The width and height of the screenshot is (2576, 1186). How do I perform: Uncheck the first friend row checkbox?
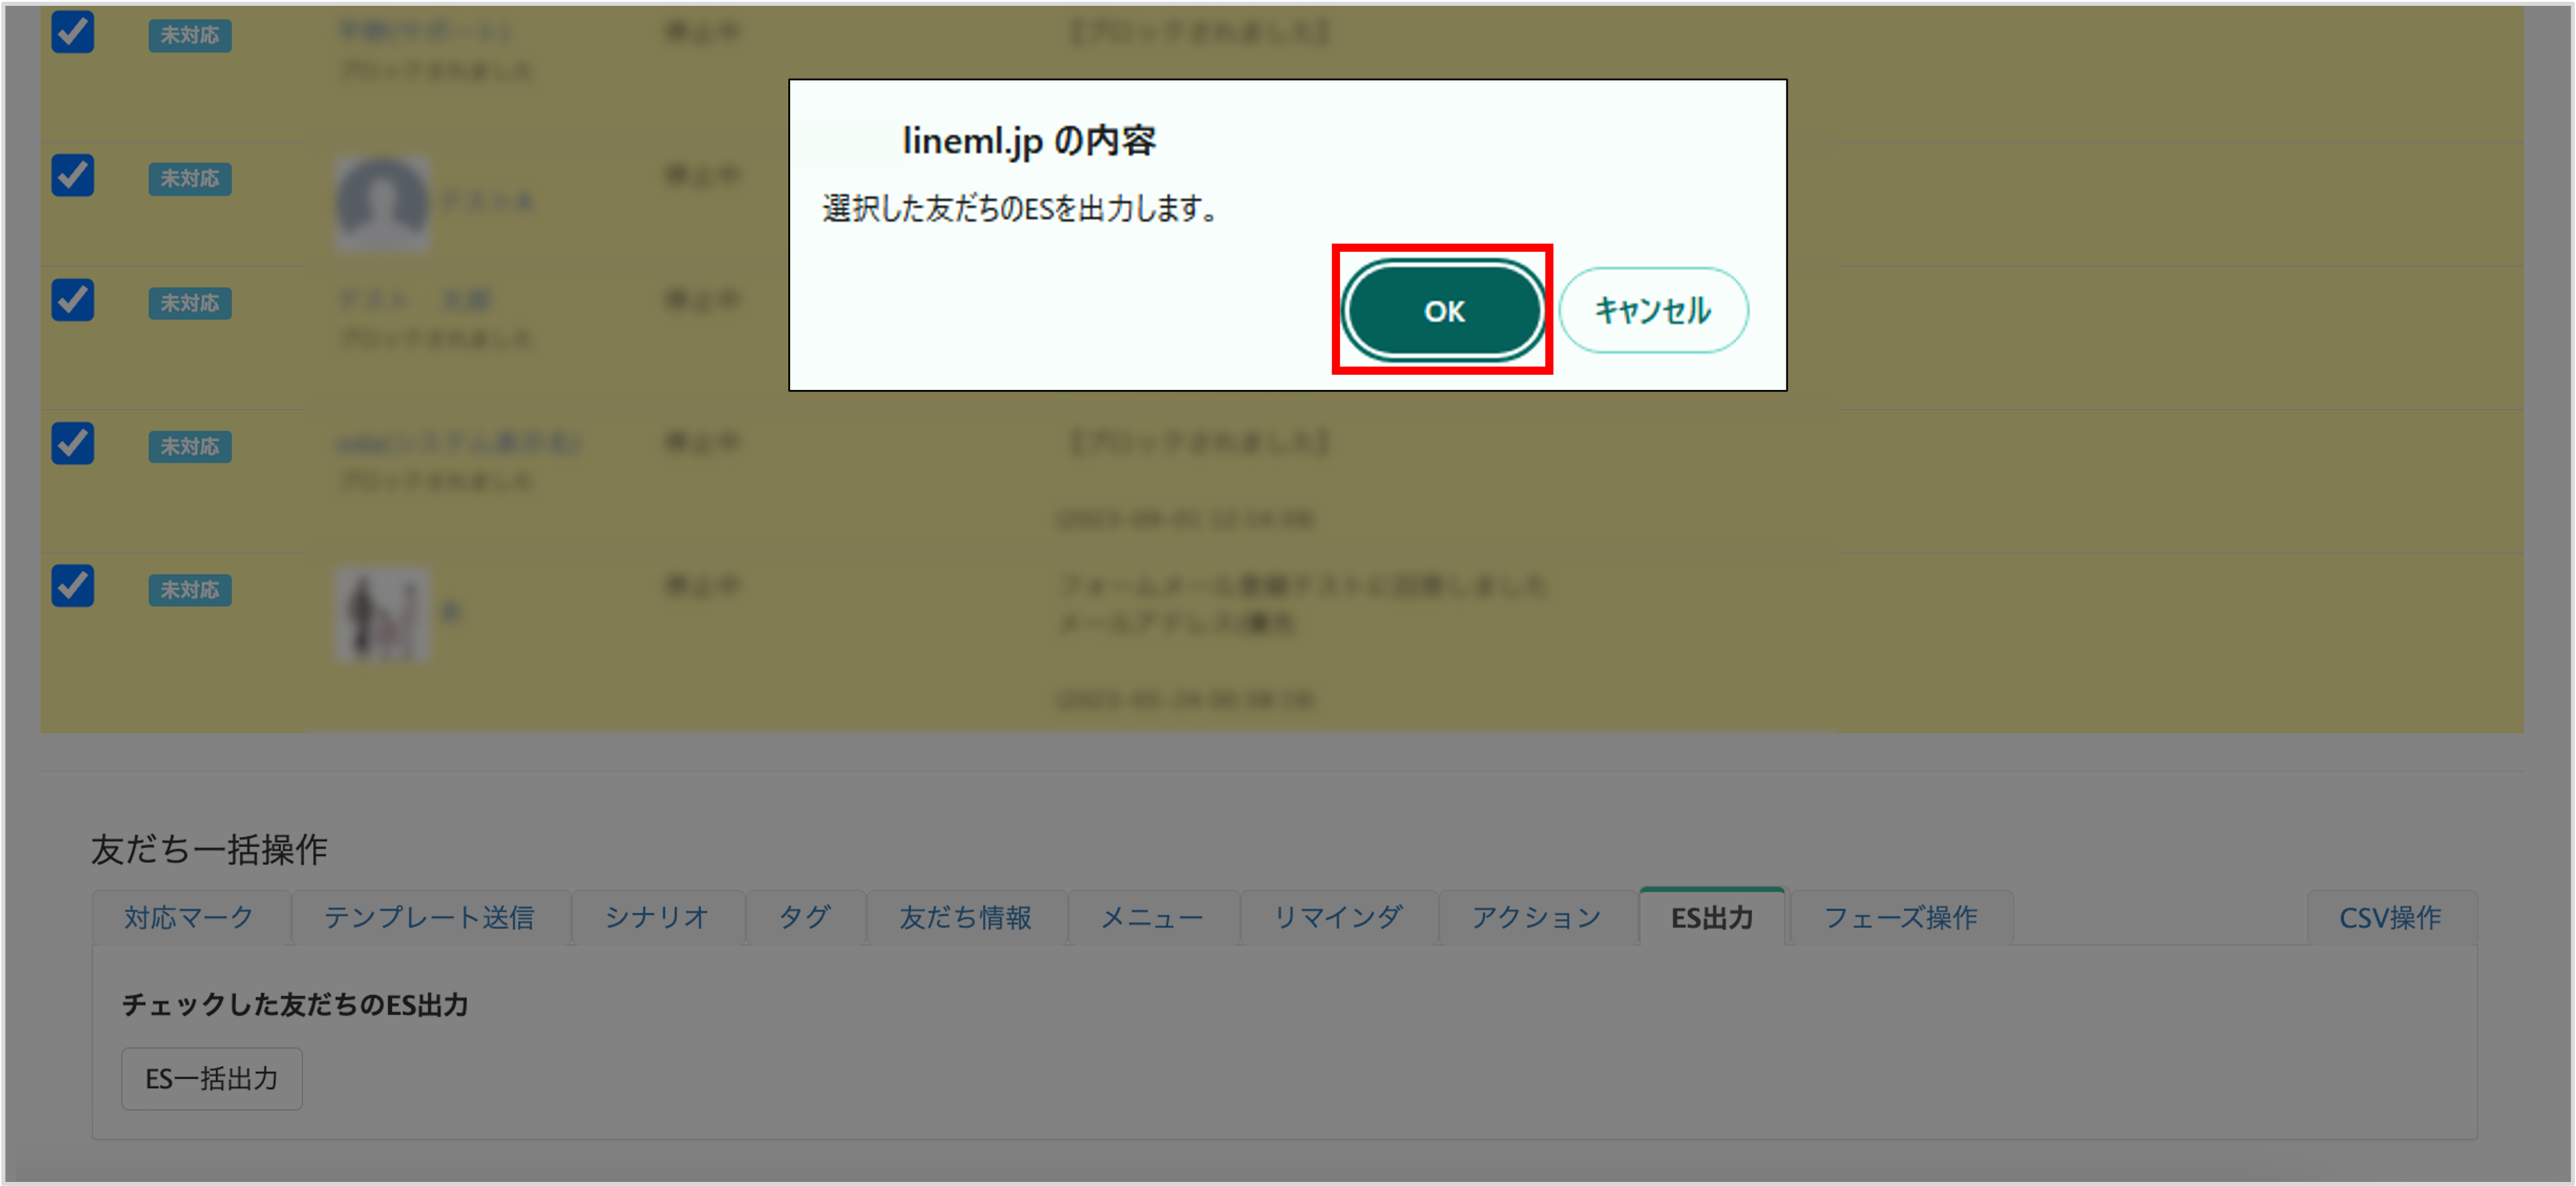coord(73,32)
